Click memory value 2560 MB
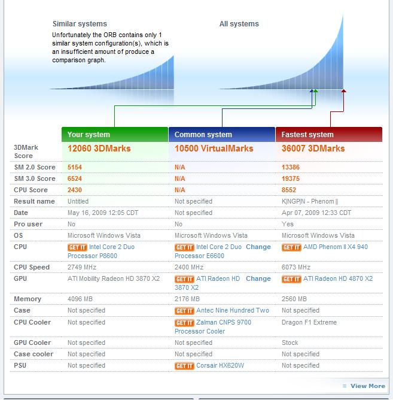 294,299
